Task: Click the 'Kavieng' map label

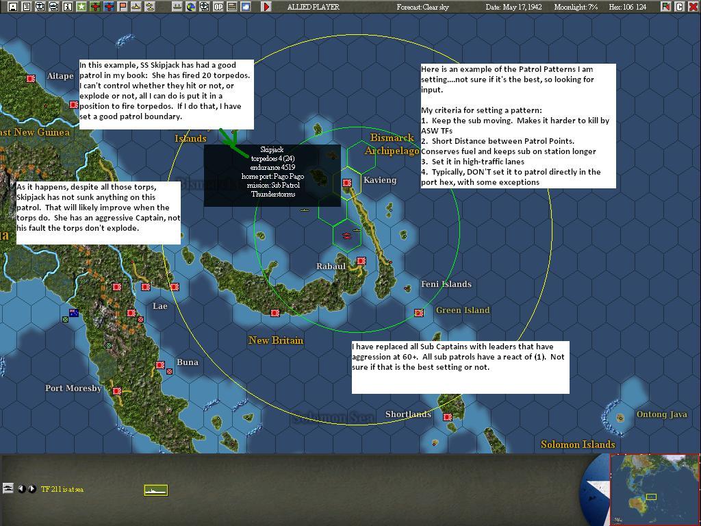Action: 380,180
